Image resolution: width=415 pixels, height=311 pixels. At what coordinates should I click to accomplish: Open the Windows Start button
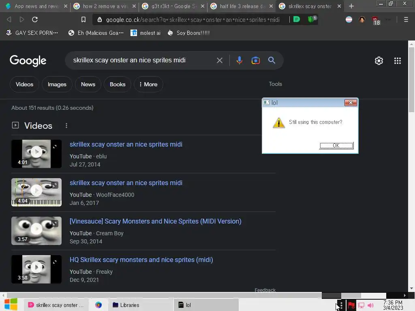(x=11, y=305)
